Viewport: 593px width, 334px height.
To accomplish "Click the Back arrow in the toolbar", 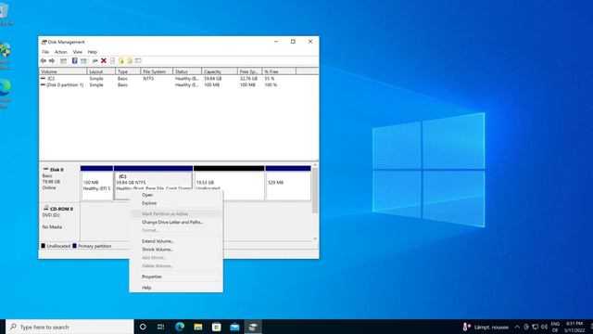I will point(44,61).
